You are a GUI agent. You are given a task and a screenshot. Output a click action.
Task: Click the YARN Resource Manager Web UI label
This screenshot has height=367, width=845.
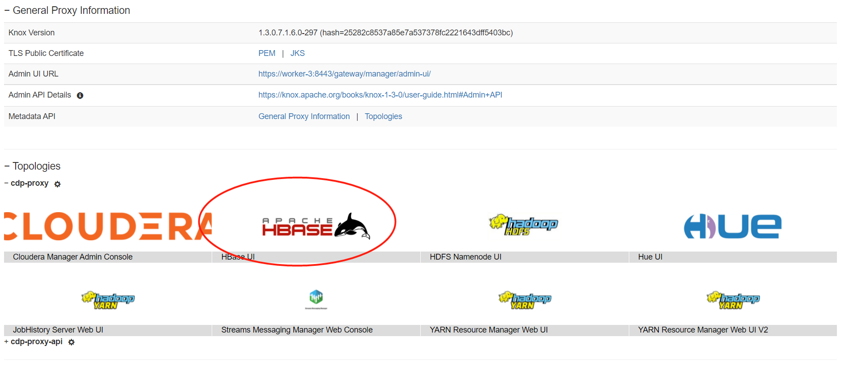489,330
